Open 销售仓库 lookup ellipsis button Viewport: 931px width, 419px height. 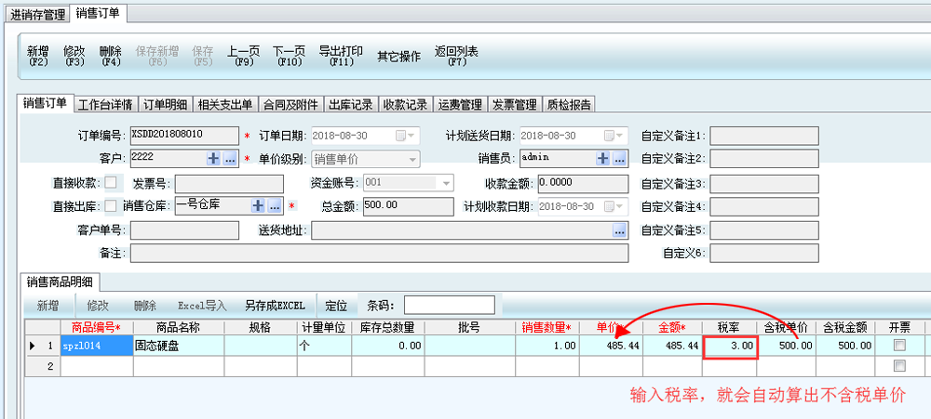(275, 205)
